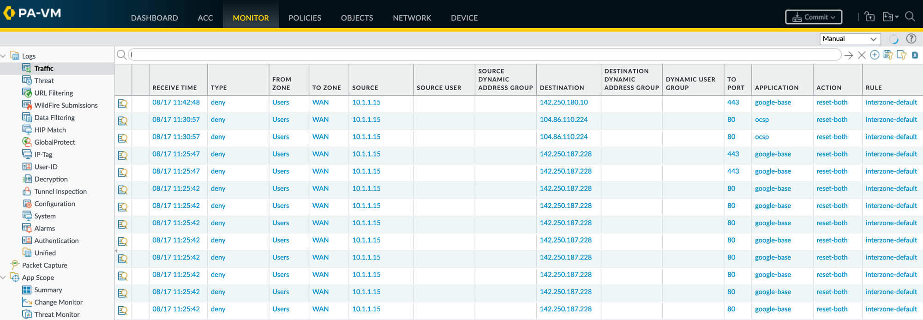This screenshot has height=320, width=923.
Task: Click the SOURCE USER column header
Action: pos(438,88)
